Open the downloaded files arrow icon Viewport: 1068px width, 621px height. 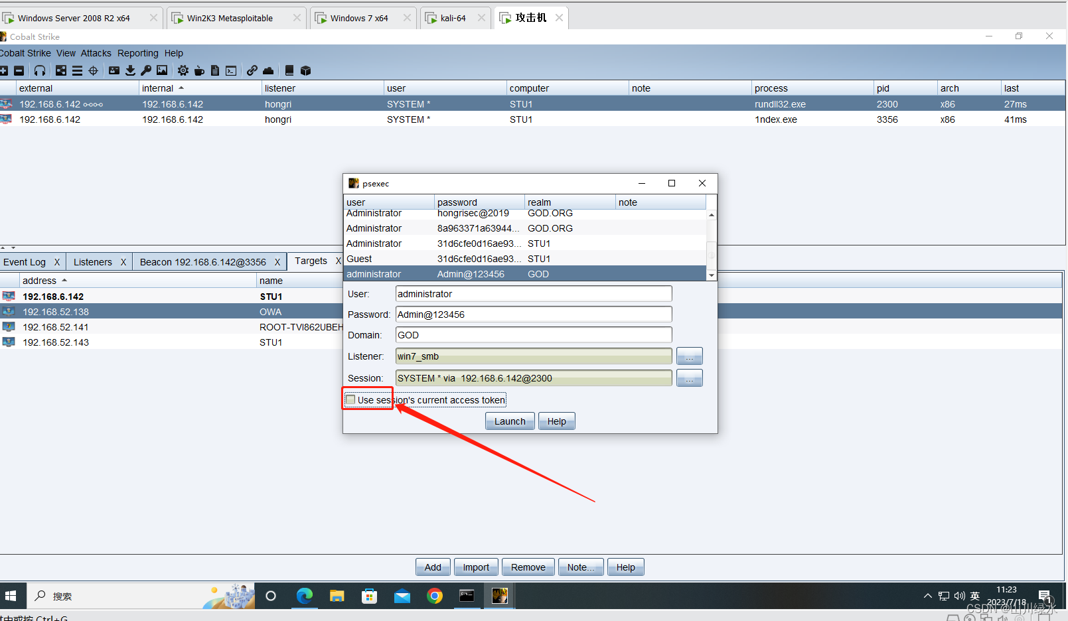point(130,70)
